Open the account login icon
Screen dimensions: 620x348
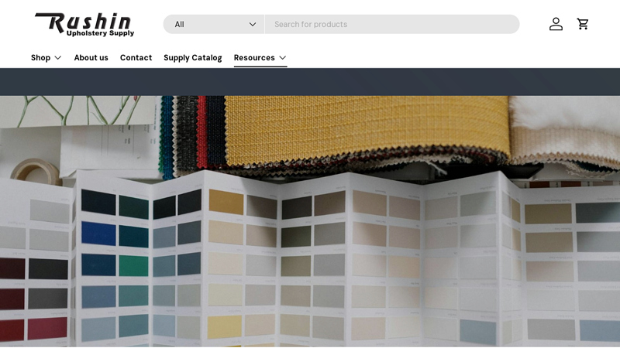pyautogui.click(x=556, y=24)
